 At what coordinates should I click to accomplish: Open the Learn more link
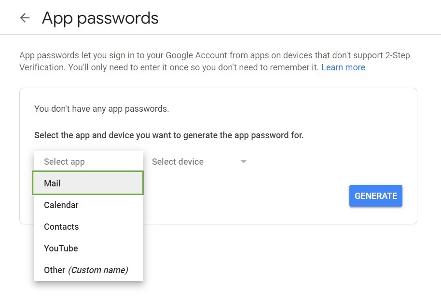pyautogui.click(x=343, y=67)
